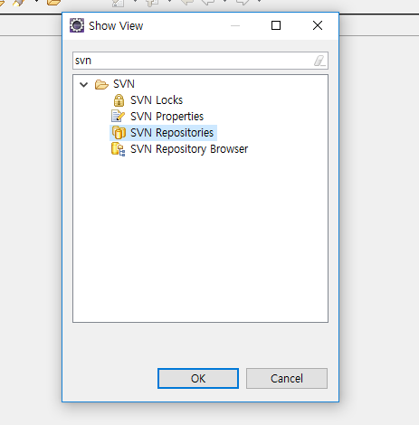
Task: Click the SVN Repositories cylinder icon
Action: click(x=119, y=133)
